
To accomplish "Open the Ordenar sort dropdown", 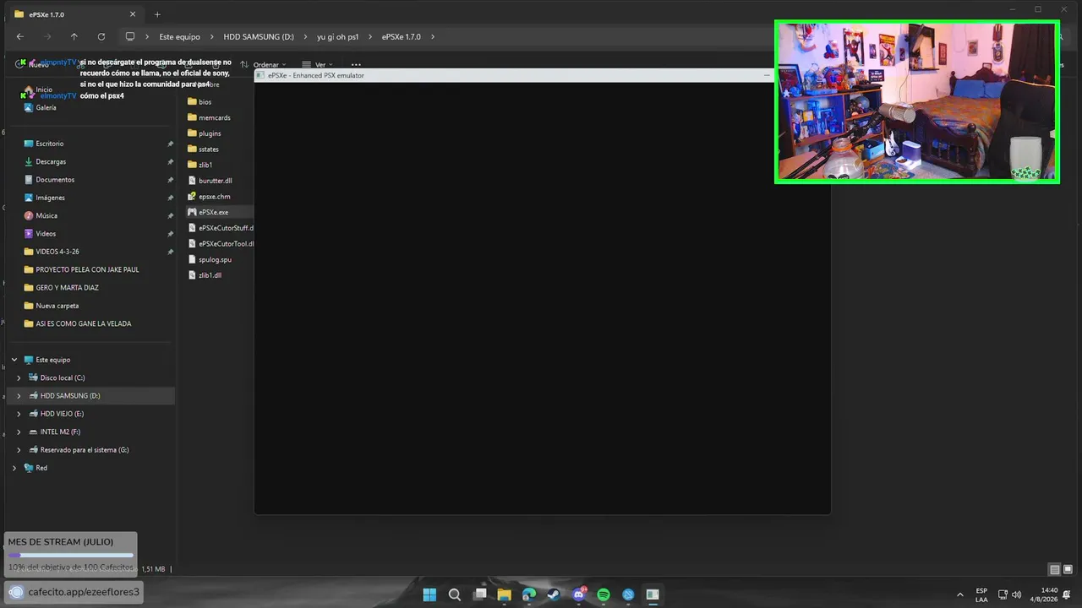I will click(263, 64).
